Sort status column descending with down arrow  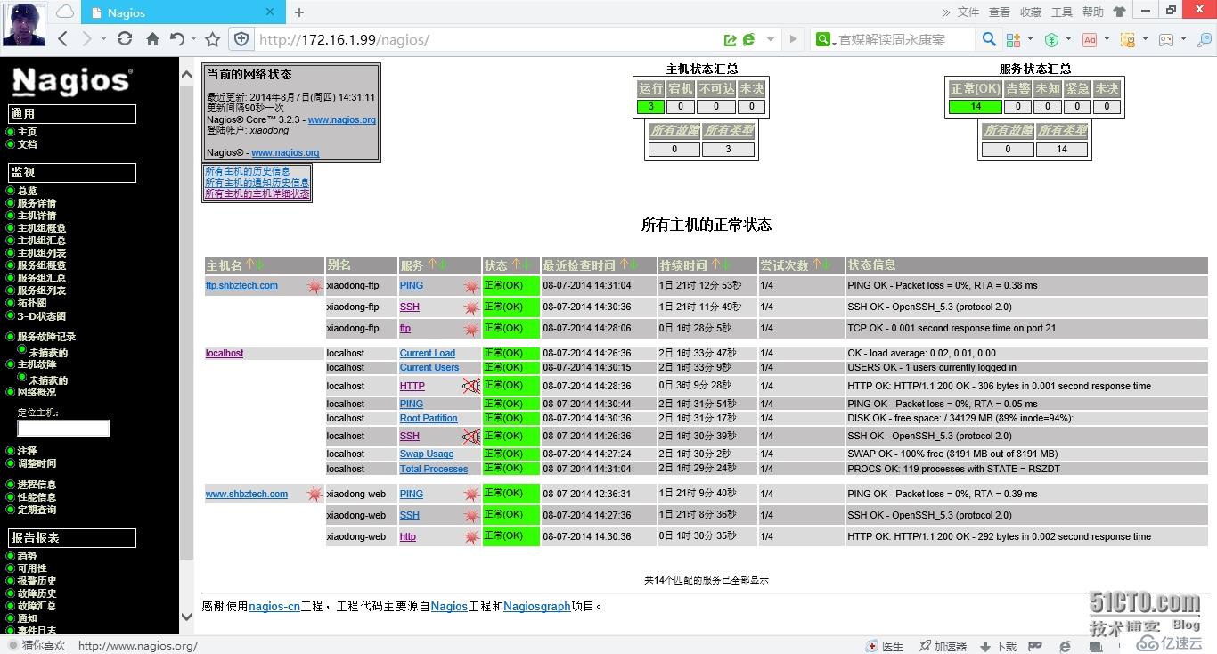(x=527, y=265)
